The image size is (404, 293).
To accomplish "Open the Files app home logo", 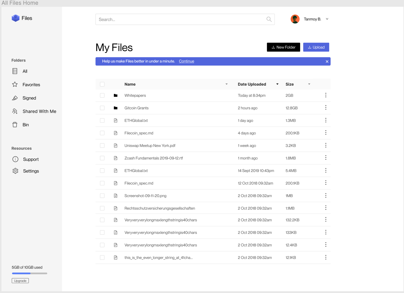I will pyautogui.click(x=16, y=18).
